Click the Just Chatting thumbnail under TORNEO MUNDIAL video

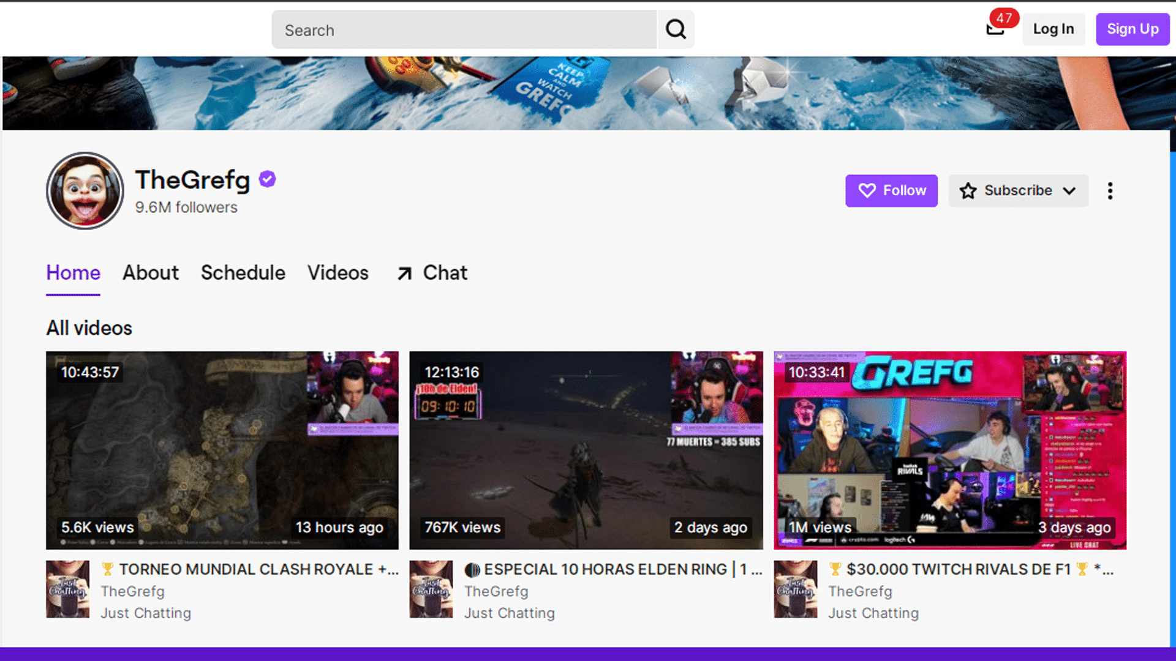67,589
